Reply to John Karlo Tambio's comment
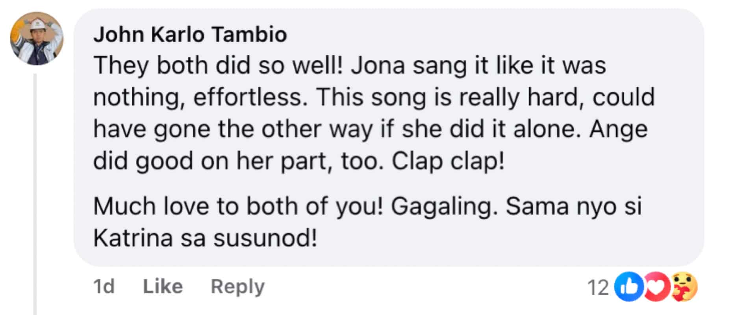Screen dimensions: 747x315 [x=237, y=287]
